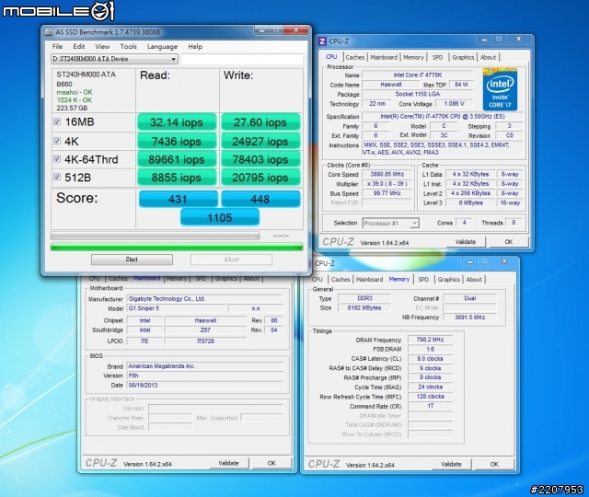Click the Intel Core i7 4770K name field
This screenshot has height=497, width=589.
click(x=417, y=75)
